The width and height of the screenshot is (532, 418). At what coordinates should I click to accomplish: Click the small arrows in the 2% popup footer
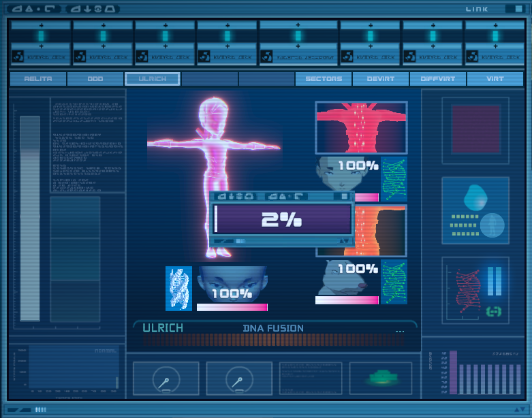click(x=344, y=241)
